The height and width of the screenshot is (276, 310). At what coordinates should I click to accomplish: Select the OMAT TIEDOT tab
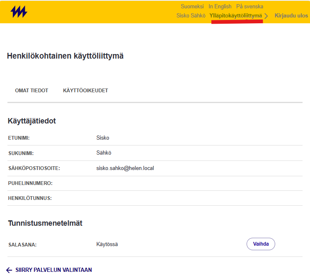click(x=31, y=91)
